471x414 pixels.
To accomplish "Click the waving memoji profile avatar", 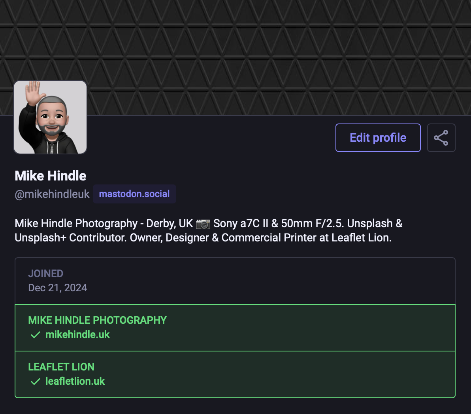I will coord(50,117).
